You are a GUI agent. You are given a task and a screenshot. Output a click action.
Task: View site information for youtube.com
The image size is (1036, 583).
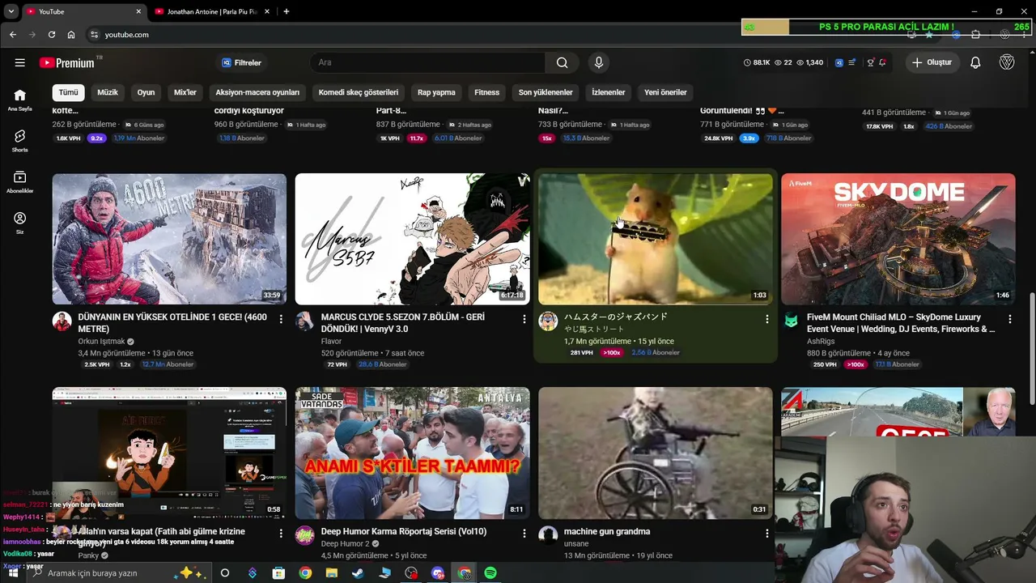(x=94, y=35)
